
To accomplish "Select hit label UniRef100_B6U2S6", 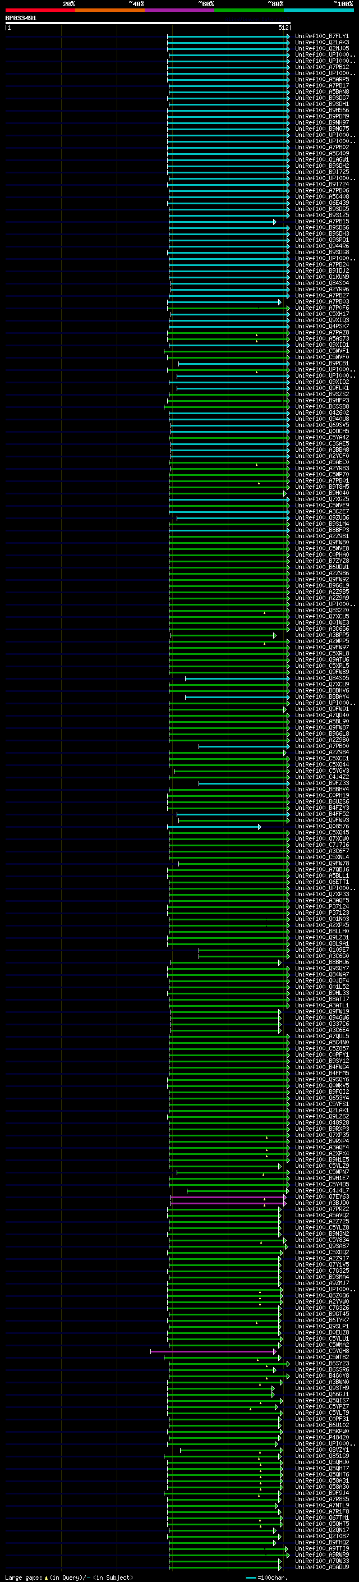I will pos(321,801).
